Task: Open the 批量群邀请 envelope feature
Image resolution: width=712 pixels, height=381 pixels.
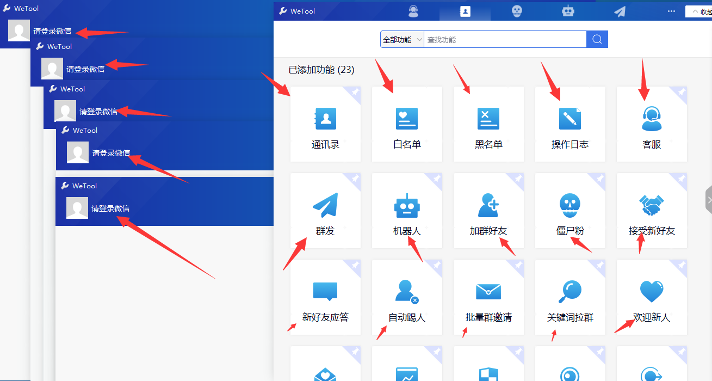Action: click(488, 298)
